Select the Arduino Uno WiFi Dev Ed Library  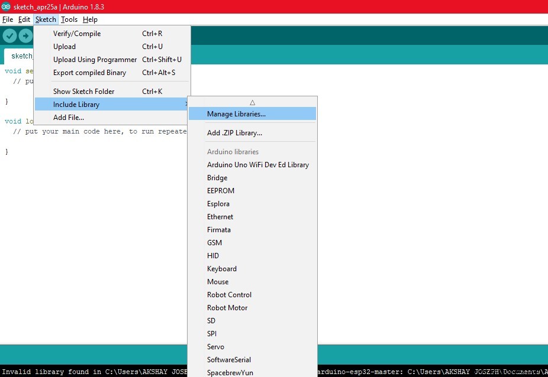click(x=258, y=164)
